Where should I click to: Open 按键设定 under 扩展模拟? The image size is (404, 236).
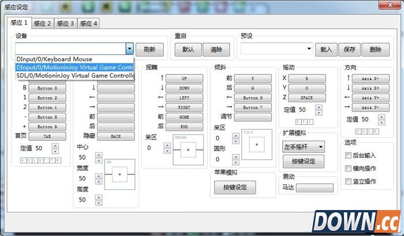(304, 162)
